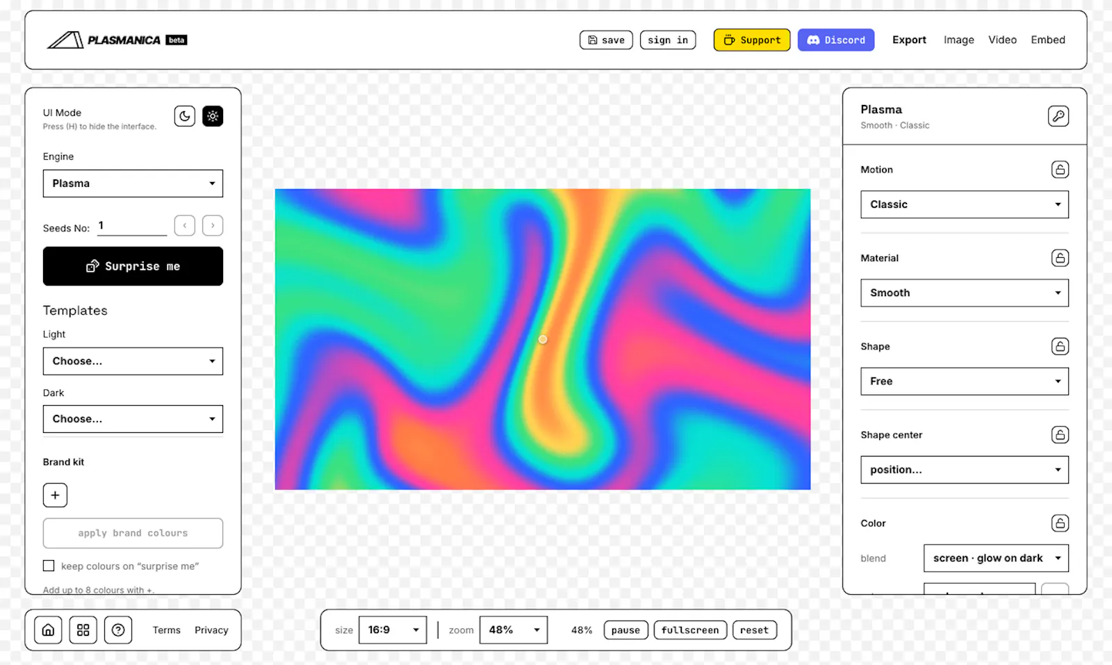Open the Shape dropdown showing Free

[x=965, y=381]
